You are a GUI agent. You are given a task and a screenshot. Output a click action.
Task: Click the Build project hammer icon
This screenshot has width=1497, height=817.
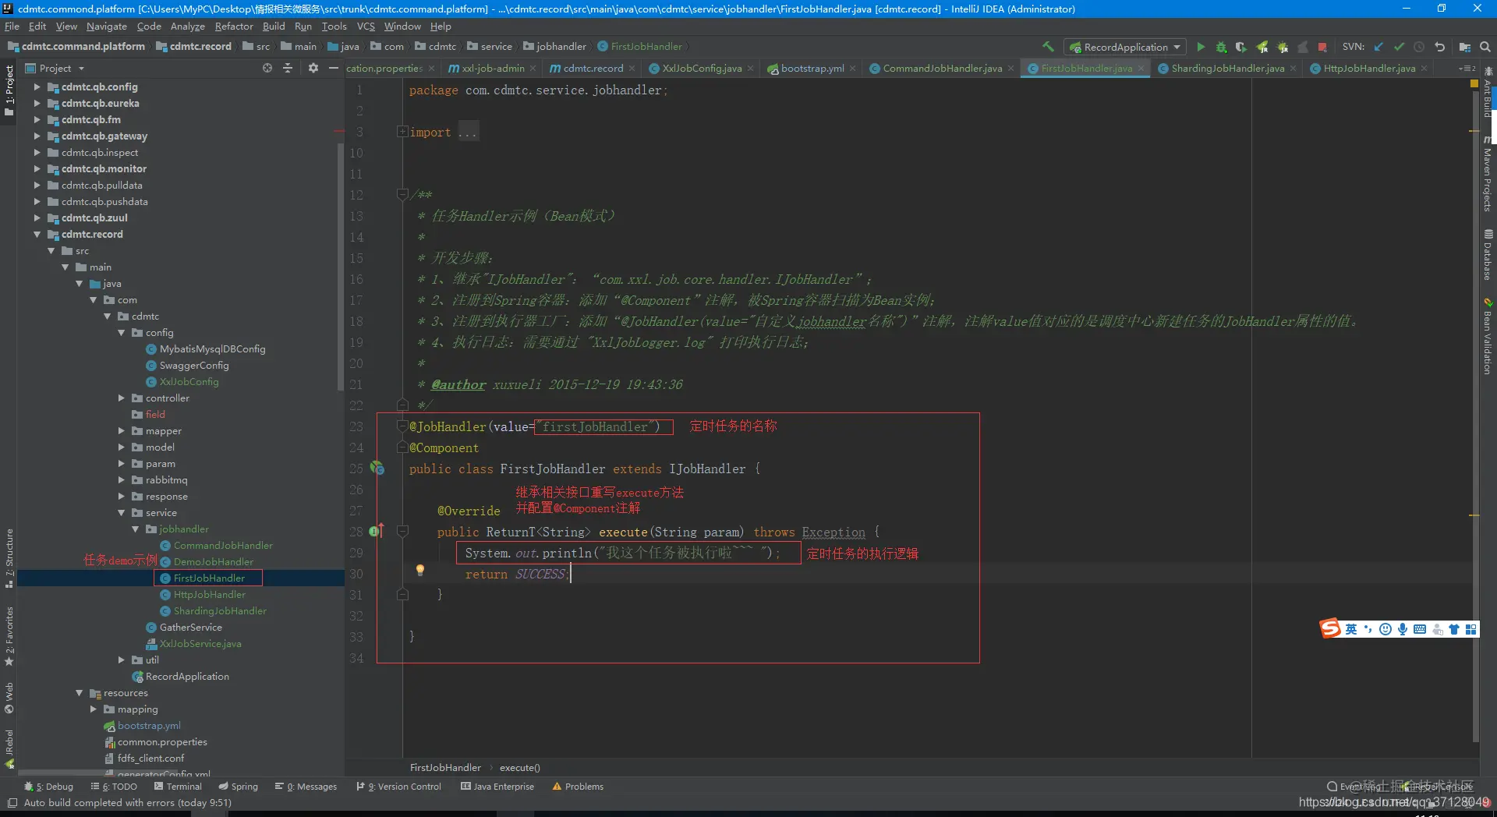[x=1048, y=47]
